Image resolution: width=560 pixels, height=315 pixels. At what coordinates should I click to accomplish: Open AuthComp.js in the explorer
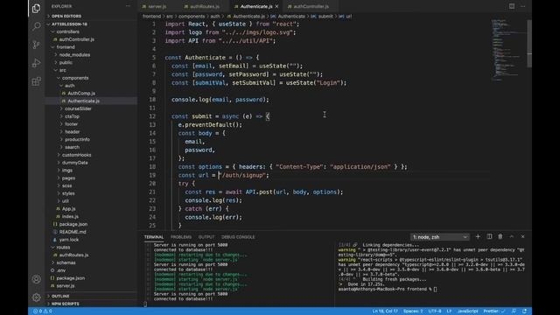[x=81, y=94]
